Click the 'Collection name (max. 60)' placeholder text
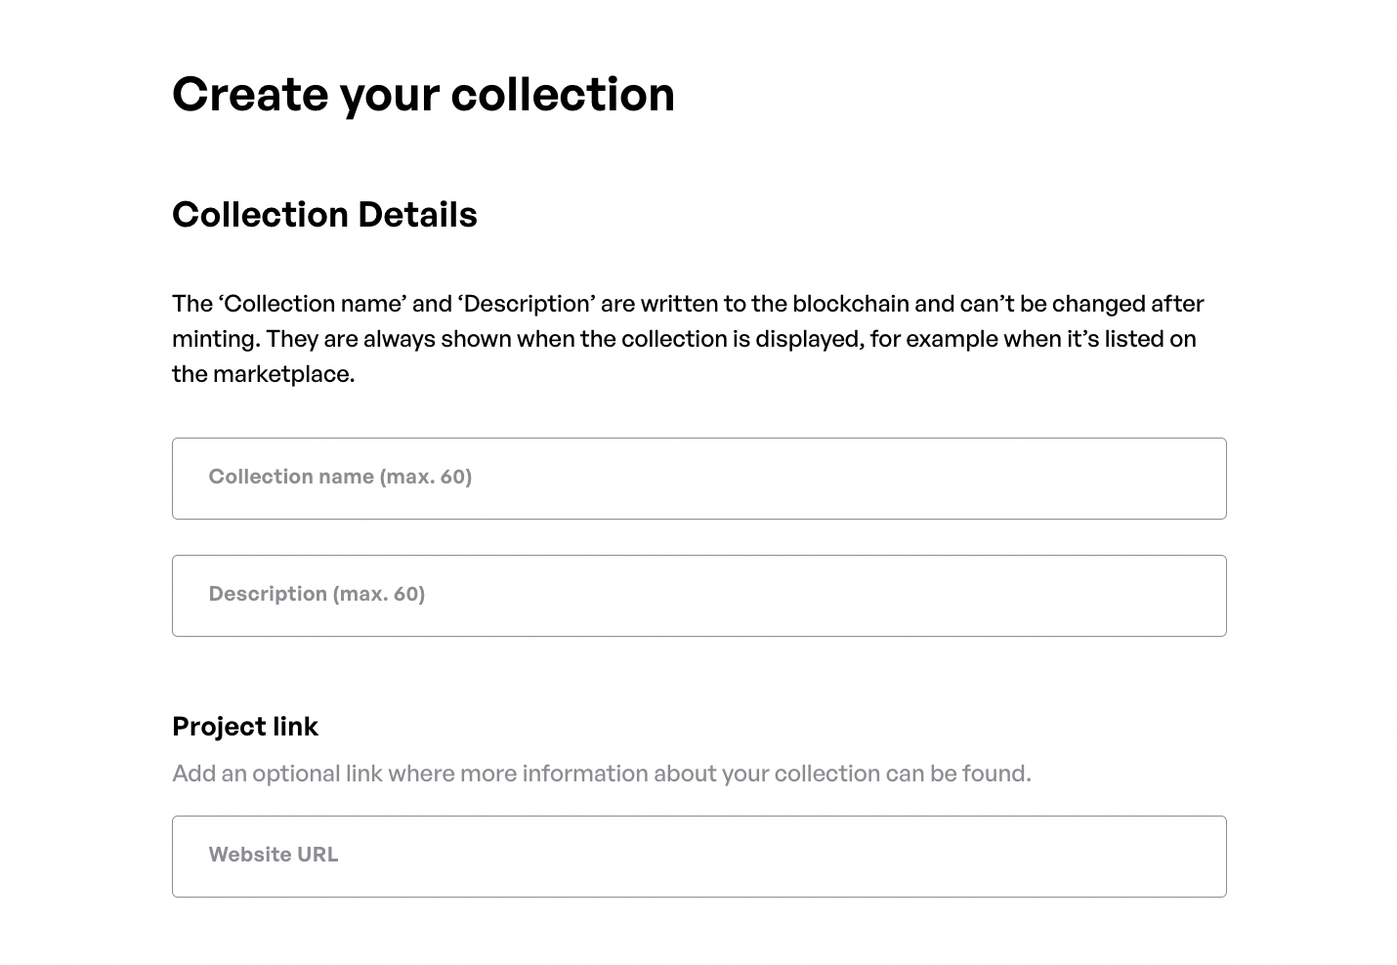 (x=340, y=477)
